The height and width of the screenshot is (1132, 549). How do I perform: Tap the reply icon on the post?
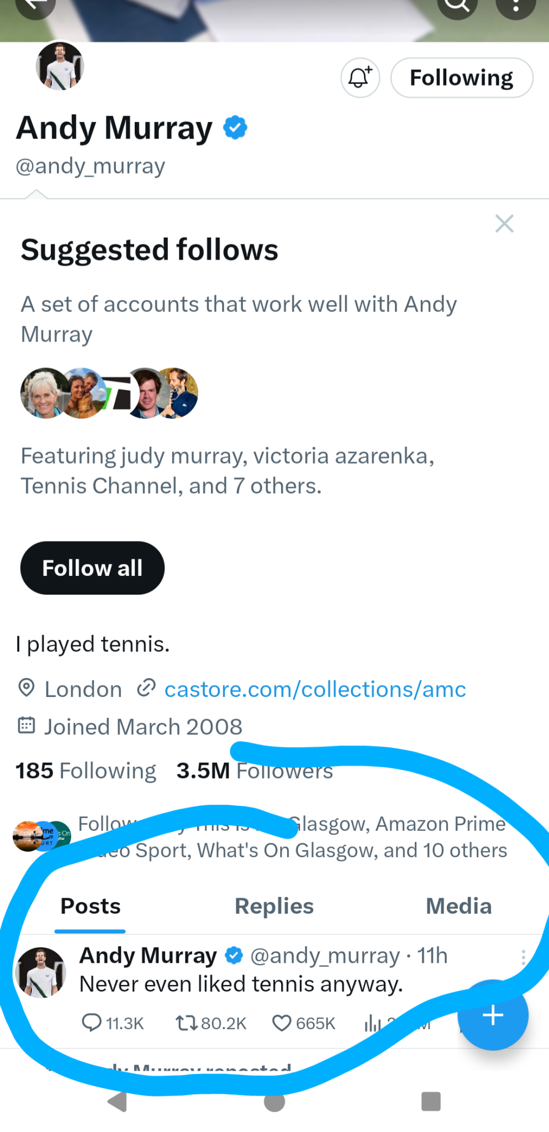click(x=92, y=1023)
